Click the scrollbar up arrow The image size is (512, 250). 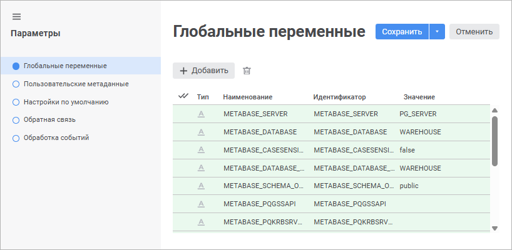(x=494, y=110)
